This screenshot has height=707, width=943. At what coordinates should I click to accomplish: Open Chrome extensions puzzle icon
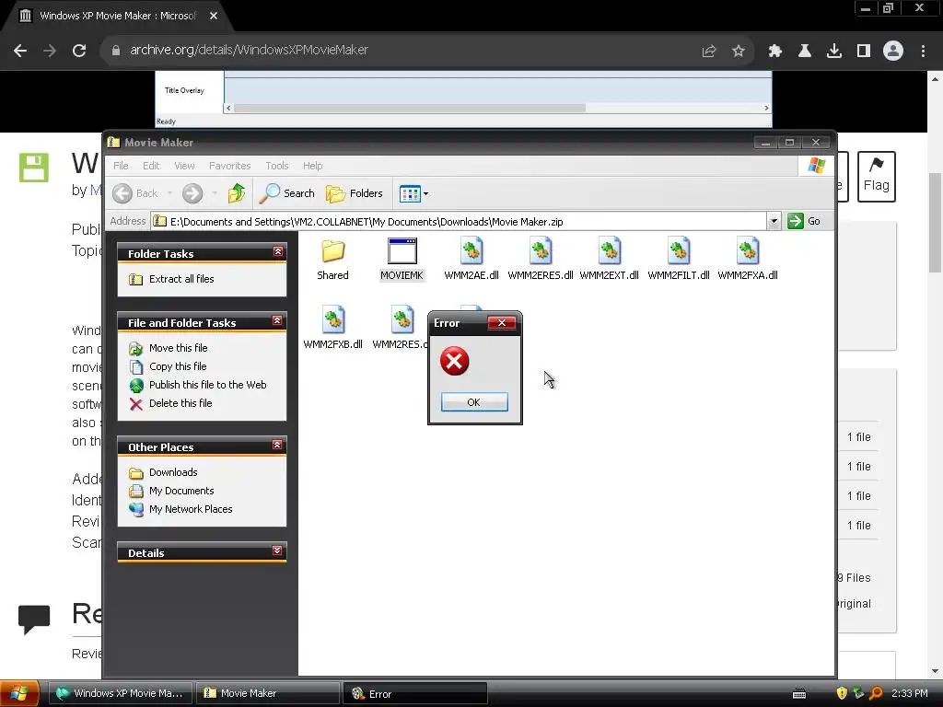click(775, 51)
